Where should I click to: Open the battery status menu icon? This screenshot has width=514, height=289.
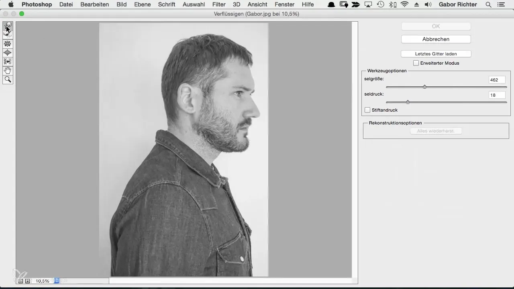click(344, 4)
